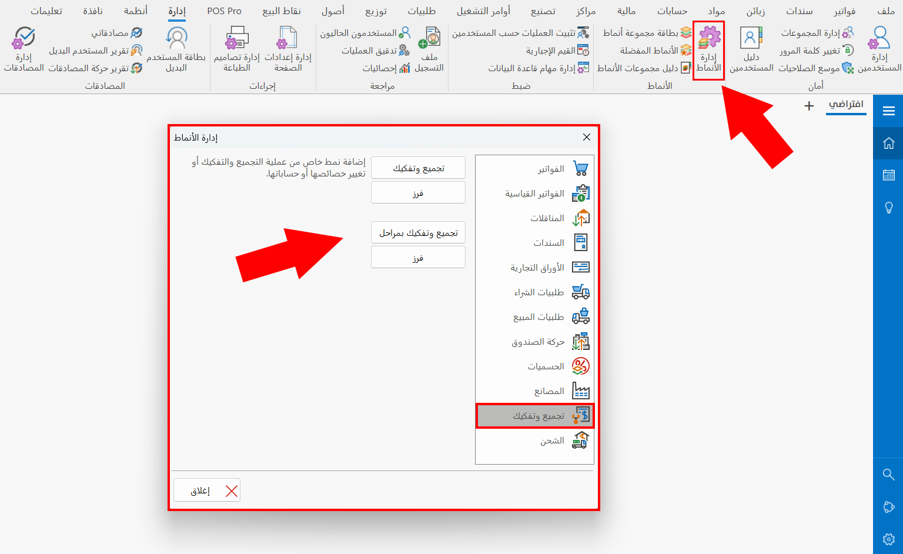Open the lightbulb tips icon

(888, 207)
